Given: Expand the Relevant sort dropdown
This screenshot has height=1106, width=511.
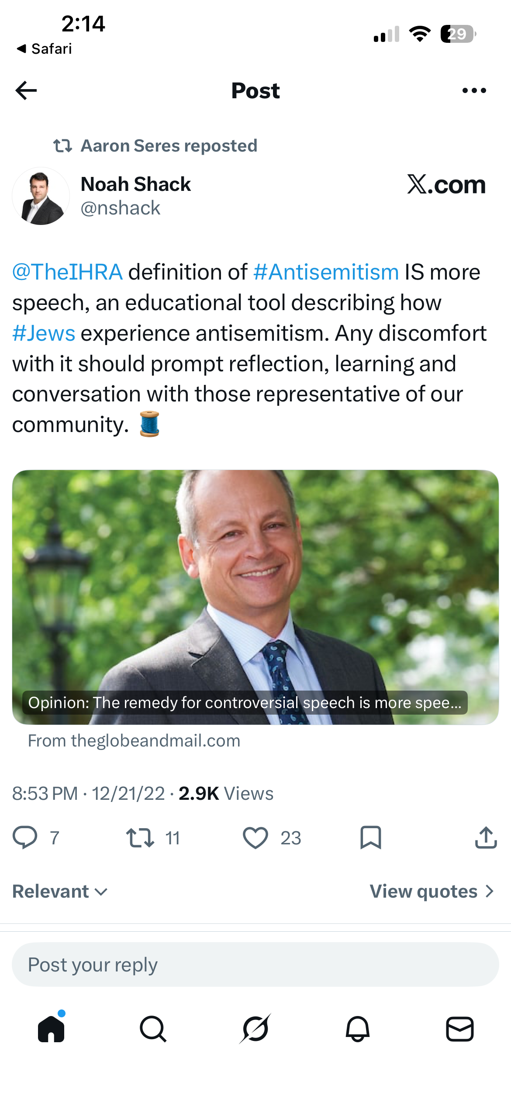Looking at the screenshot, I should click(x=60, y=891).
